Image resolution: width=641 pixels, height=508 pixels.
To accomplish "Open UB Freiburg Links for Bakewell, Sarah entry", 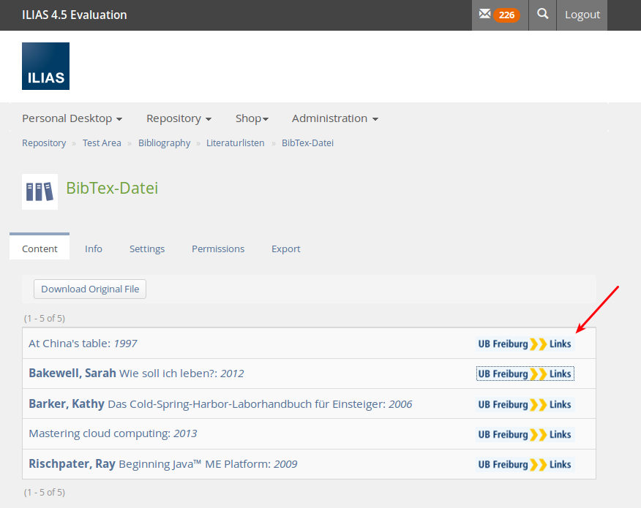I will click(x=524, y=374).
